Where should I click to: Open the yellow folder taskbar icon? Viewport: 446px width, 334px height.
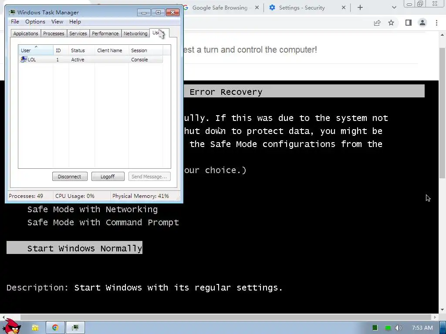coord(35,328)
